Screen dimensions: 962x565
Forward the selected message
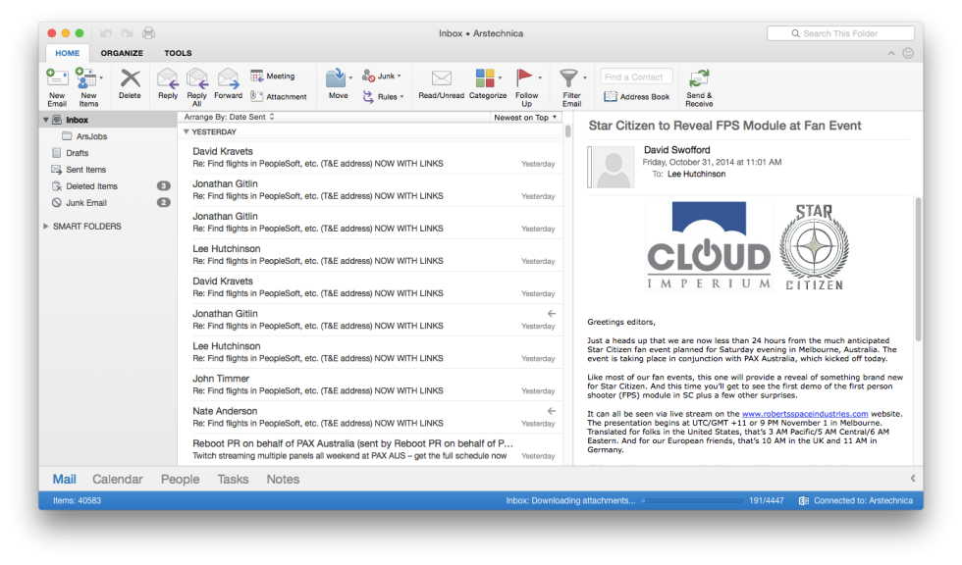pyautogui.click(x=229, y=86)
